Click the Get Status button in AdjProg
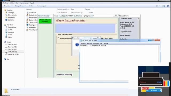Viewport: 171px width, 96px height. (60, 75)
